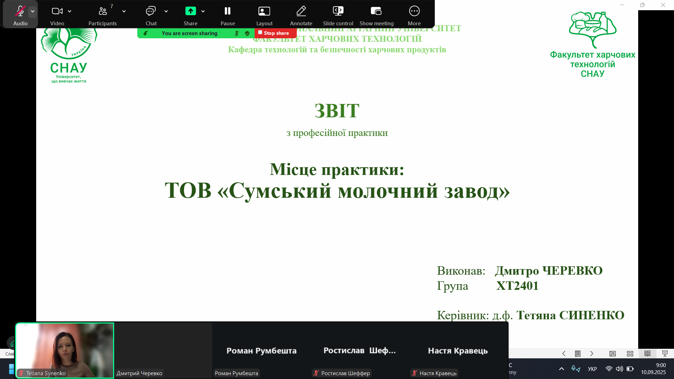Open audio options arrow next to the microphone
This screenshot has height=379, width=674.
(33, 11)
